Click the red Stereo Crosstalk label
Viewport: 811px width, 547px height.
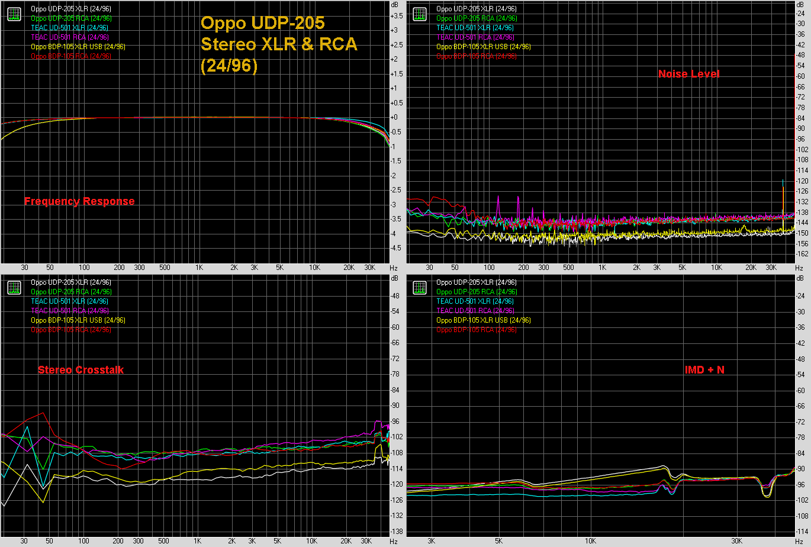pos(81,370)
